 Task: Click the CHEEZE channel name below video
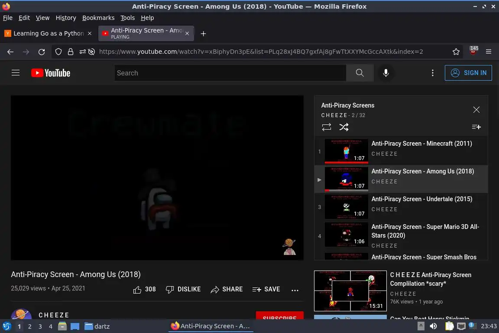point(54,315)
